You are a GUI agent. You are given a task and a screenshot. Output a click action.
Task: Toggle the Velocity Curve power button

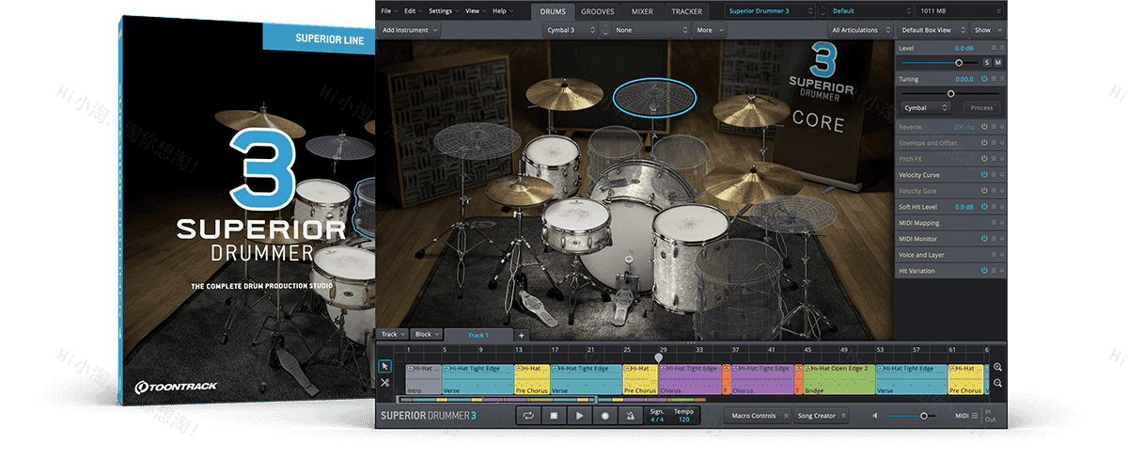[x=984, y=175]
